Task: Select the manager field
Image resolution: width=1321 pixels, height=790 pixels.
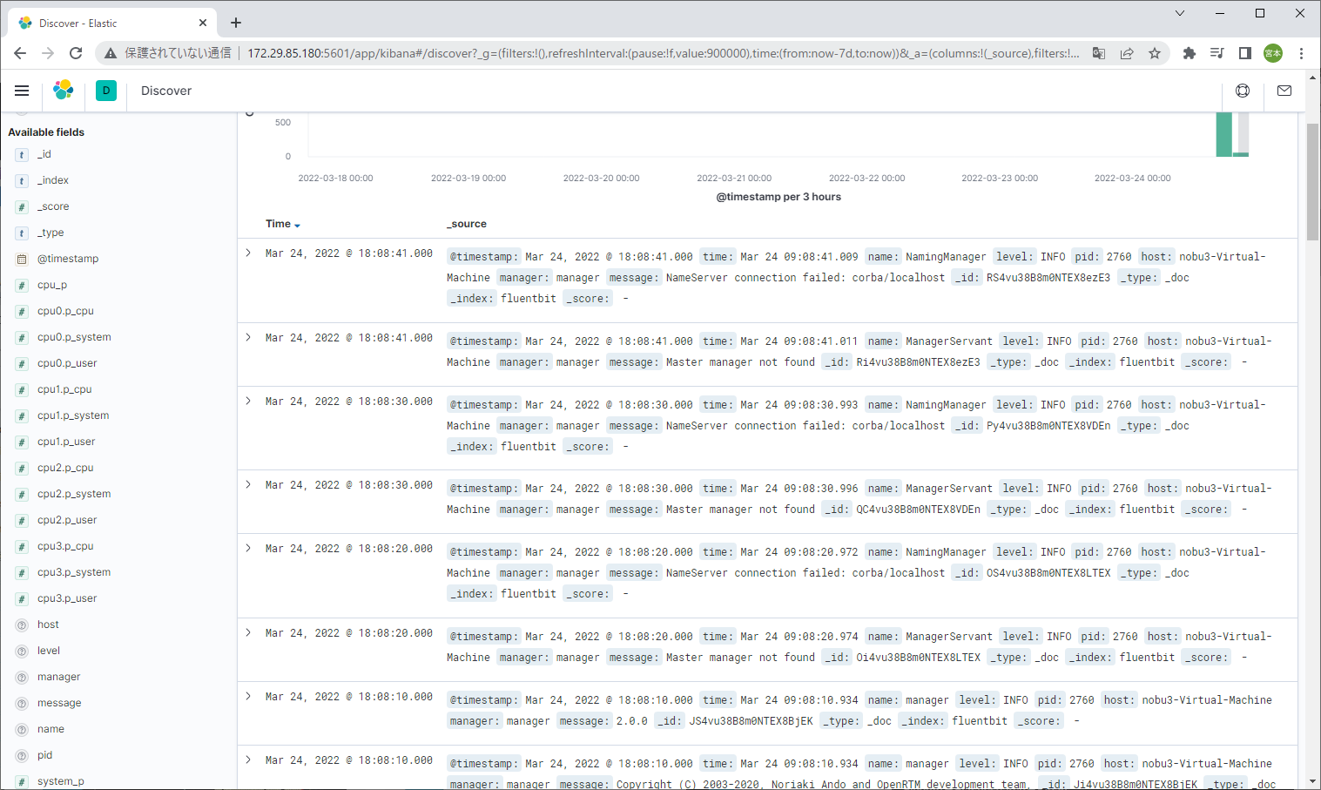Action: pyautogui.click(x=59, y=677)
